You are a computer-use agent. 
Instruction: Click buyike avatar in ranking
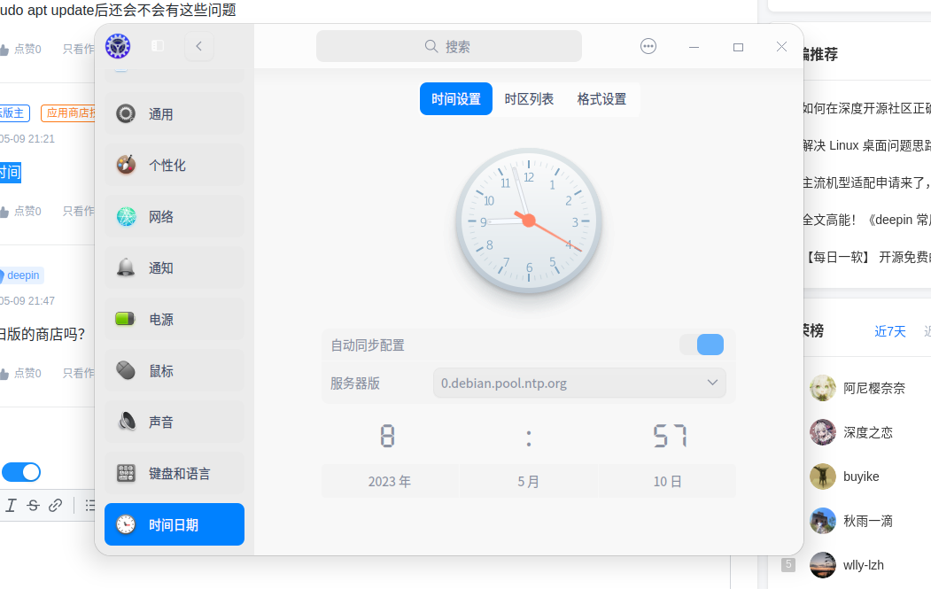(x=823, y=477)
